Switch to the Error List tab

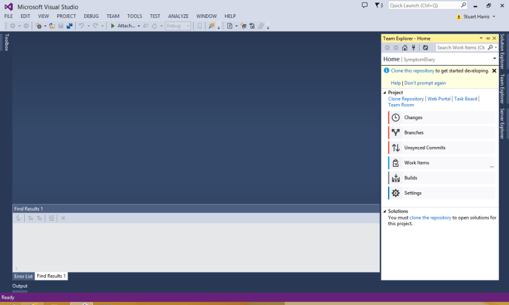tap(24, 276)
